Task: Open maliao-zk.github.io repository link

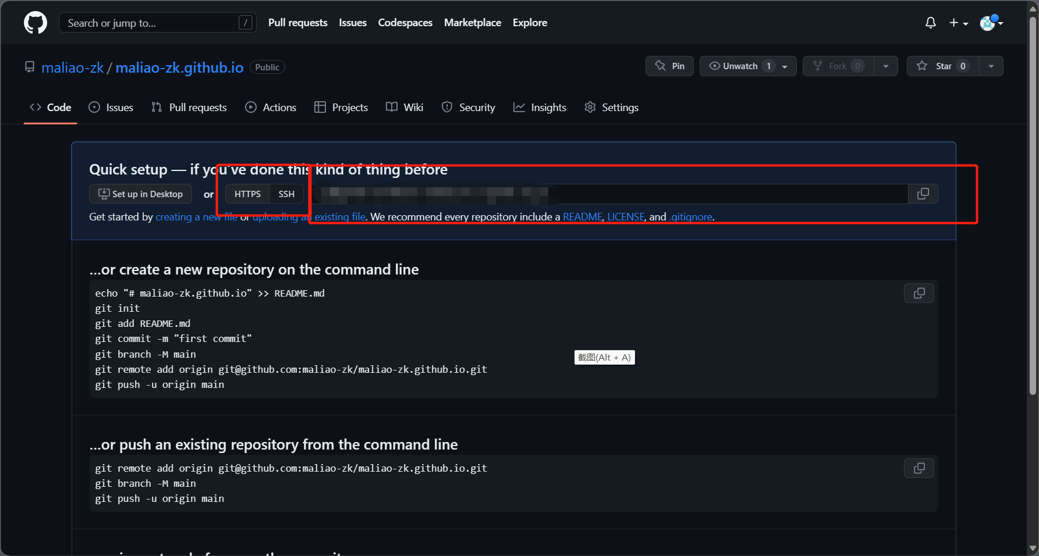Action: pos(179,67)
